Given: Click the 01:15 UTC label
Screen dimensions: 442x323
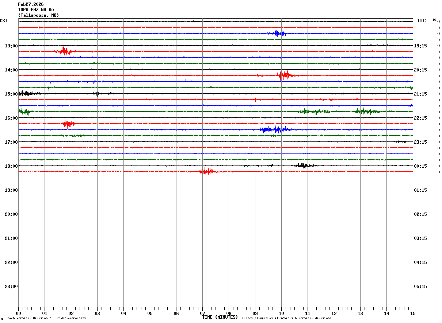Looking at the screenshot, I should coord(420,190).
